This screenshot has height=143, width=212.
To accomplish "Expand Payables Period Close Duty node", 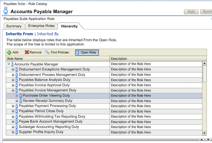I will 13,111.
